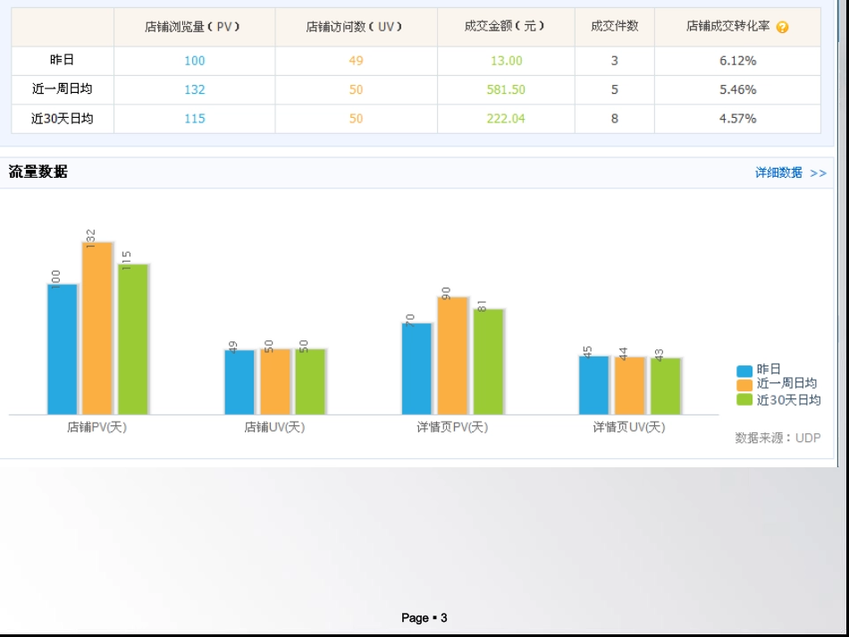The width and height of the screenshot is (849, 637).
Task: Click the tallest orange bar in 店铺PV(天)
Action: 97,328
